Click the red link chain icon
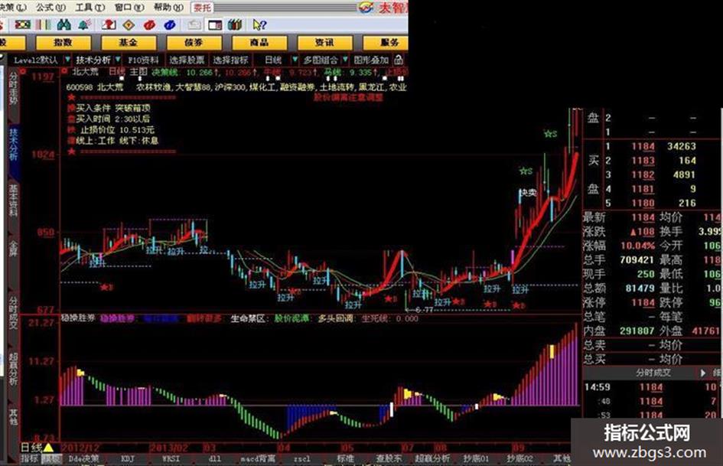723x466 pixels. point(149,24)
